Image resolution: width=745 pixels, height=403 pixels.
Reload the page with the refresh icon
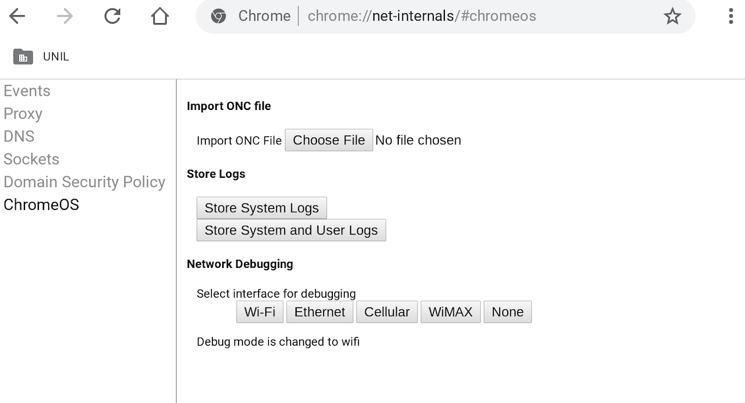pos(112,16)
